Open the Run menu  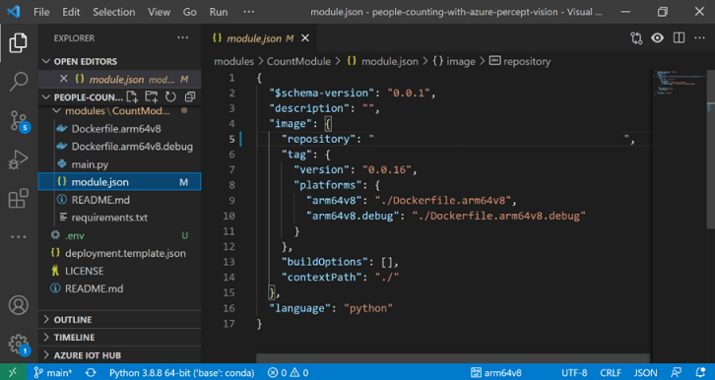(x=219, y=12)
